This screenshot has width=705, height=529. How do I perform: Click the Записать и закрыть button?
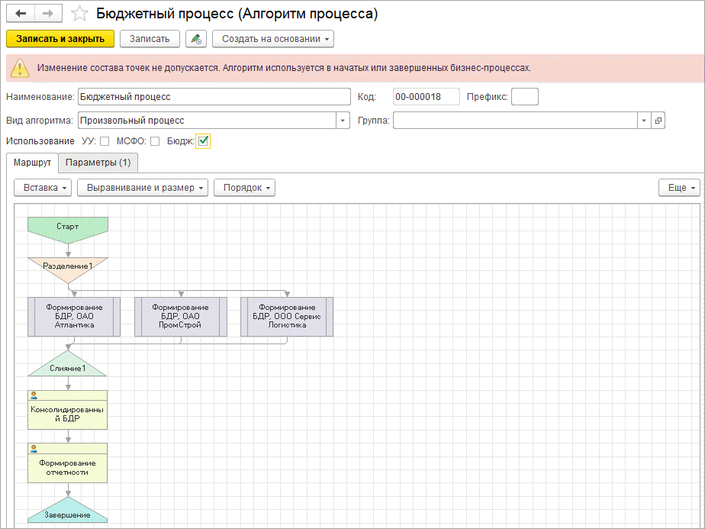(x=60, y=39)
